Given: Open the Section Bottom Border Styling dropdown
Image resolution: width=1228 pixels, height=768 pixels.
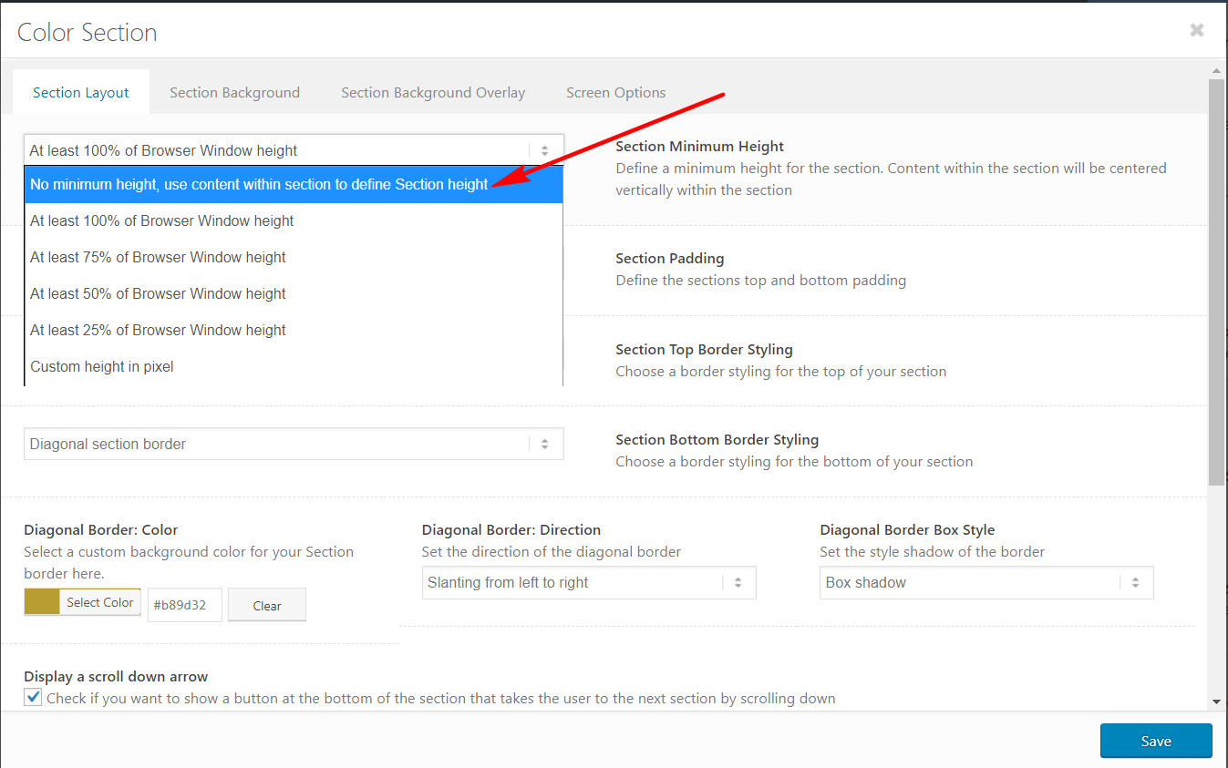Looking at the screenshot, I should coord(294,444).
